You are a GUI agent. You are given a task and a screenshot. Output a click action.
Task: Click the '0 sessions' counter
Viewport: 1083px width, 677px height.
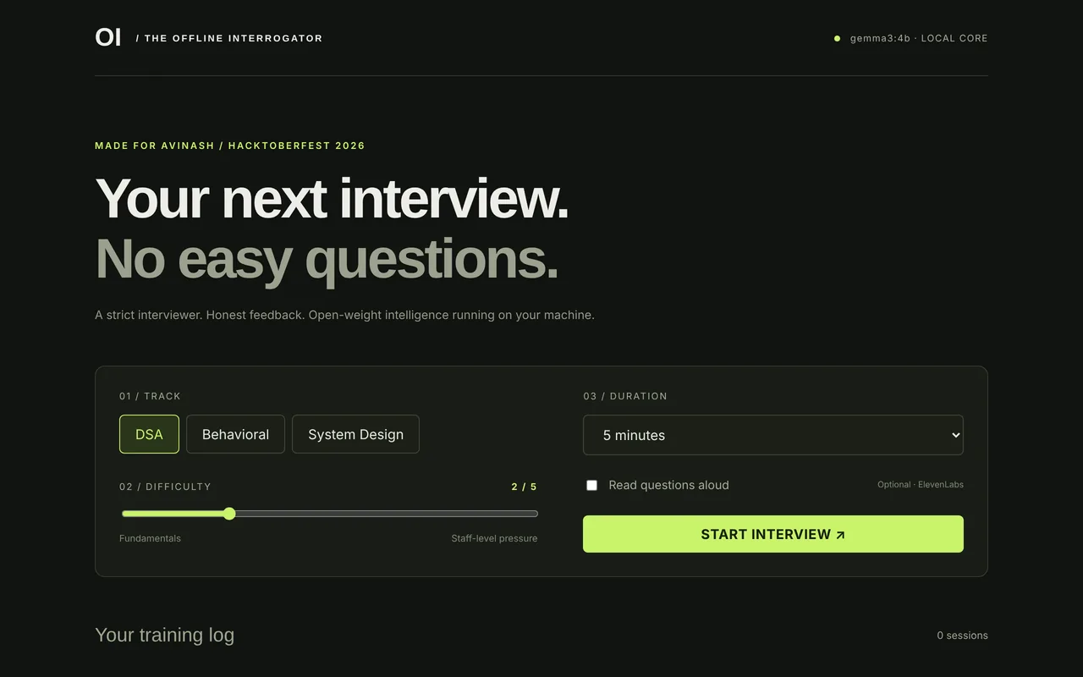[962, 636]
